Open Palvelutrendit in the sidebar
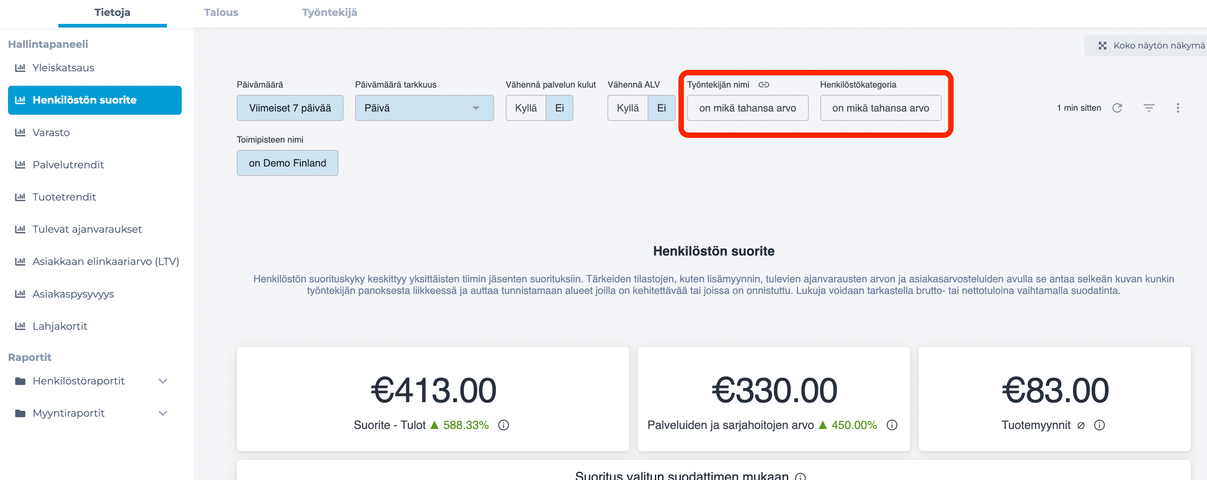This screenshot has height=480, width=1207. (94, 165)
